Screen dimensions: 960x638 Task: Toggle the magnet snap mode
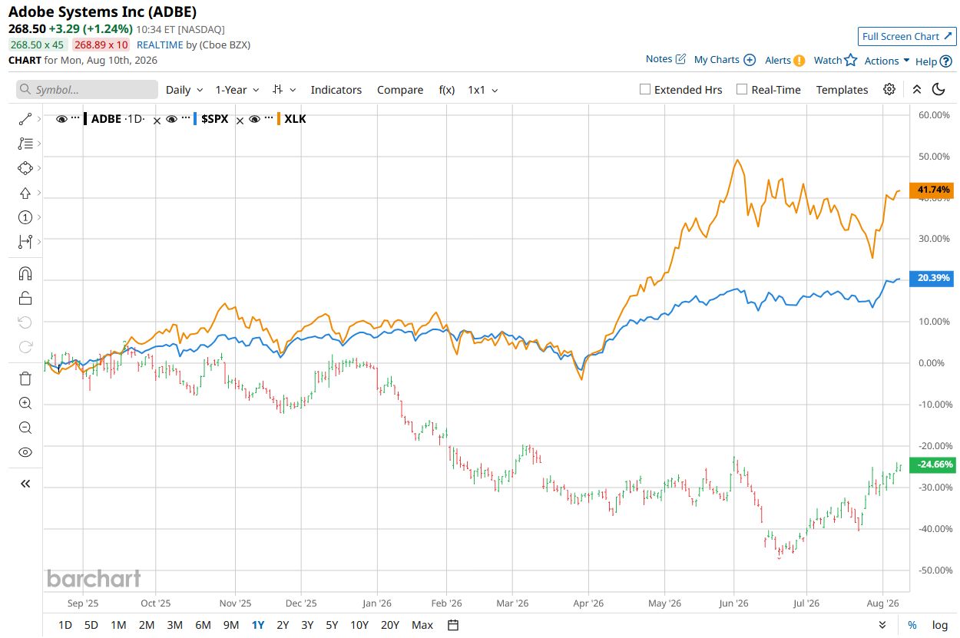[x=25, y=274]
